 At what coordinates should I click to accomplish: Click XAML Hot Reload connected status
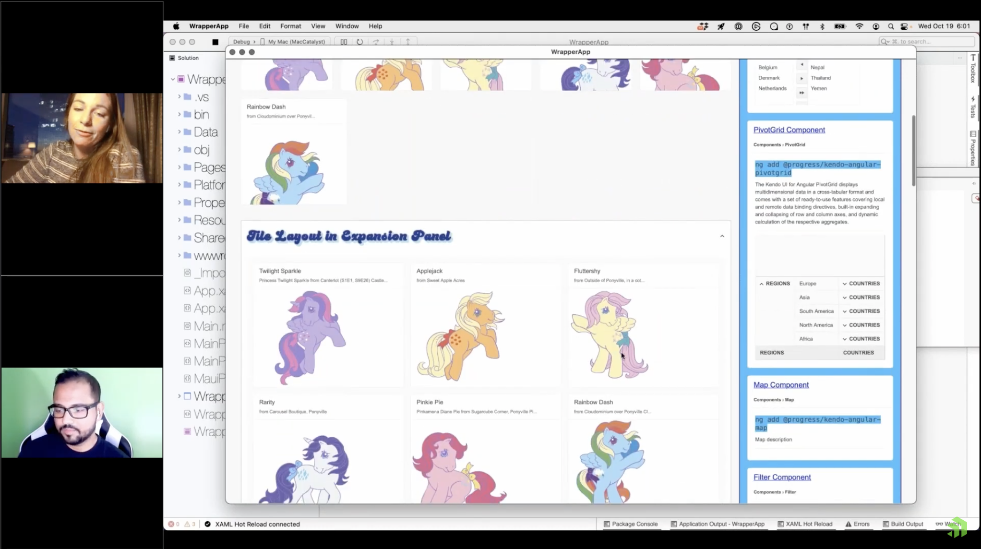pyautogui.click(x=257, y=524)
